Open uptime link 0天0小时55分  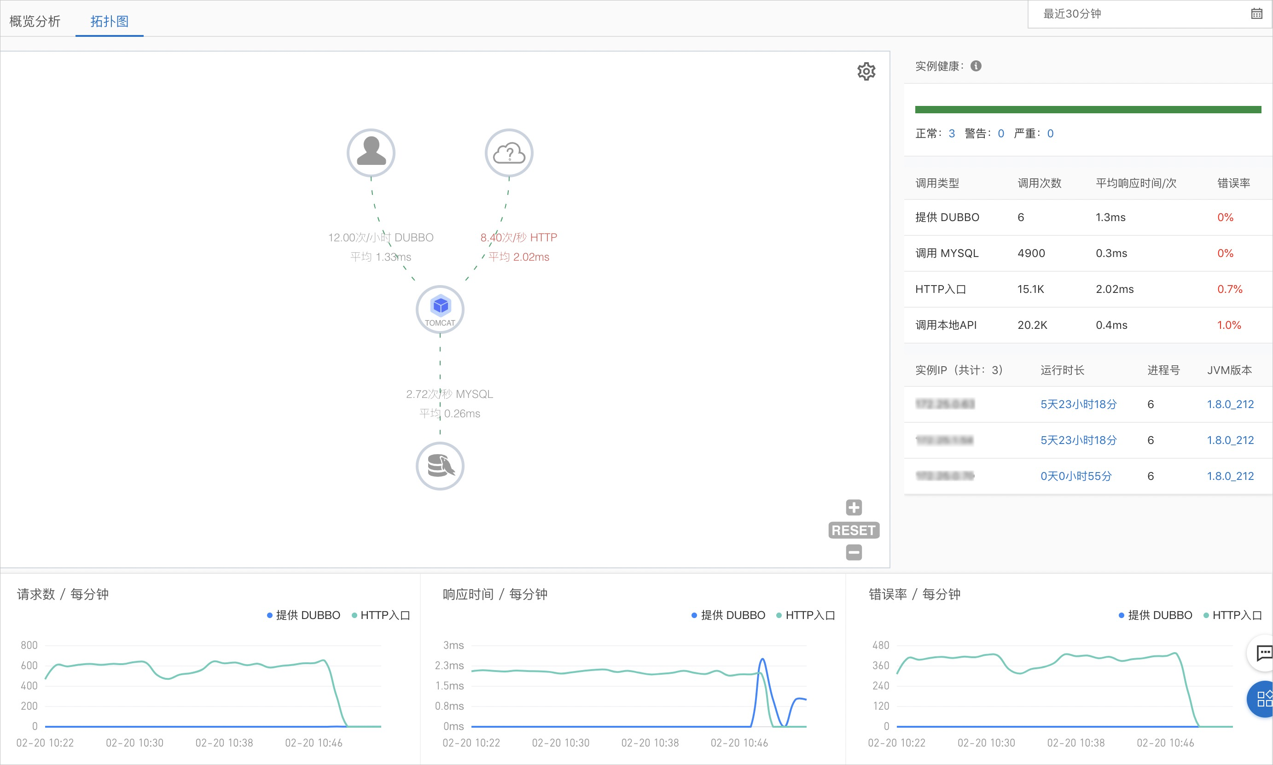(1075, 476)
